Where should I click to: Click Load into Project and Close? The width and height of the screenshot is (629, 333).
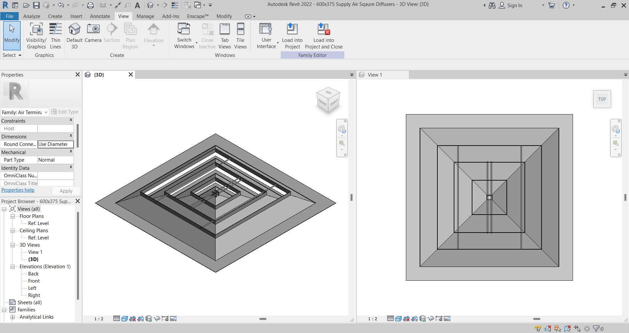[324, 36]
